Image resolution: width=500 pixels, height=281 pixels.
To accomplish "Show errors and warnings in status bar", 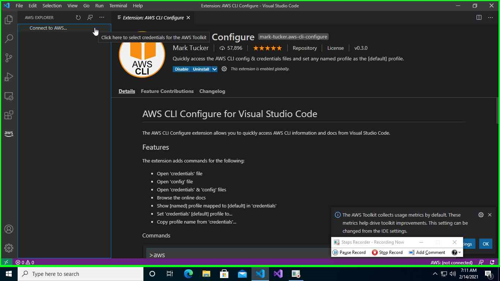I will (25, 262).
